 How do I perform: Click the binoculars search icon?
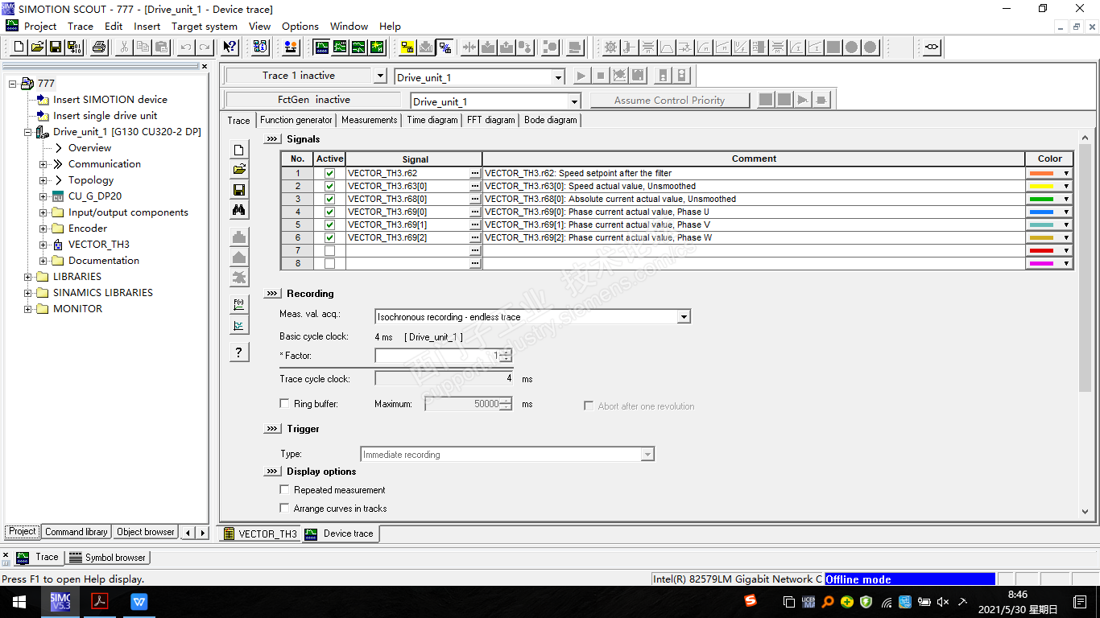tap(239, 210)
